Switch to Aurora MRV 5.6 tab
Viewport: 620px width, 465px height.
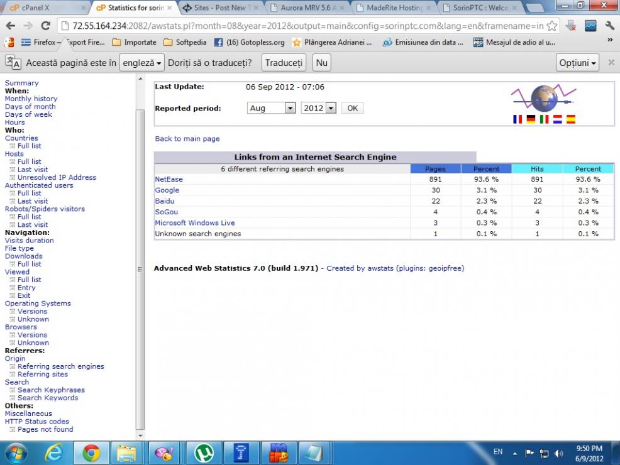click(x=308, y=8)
